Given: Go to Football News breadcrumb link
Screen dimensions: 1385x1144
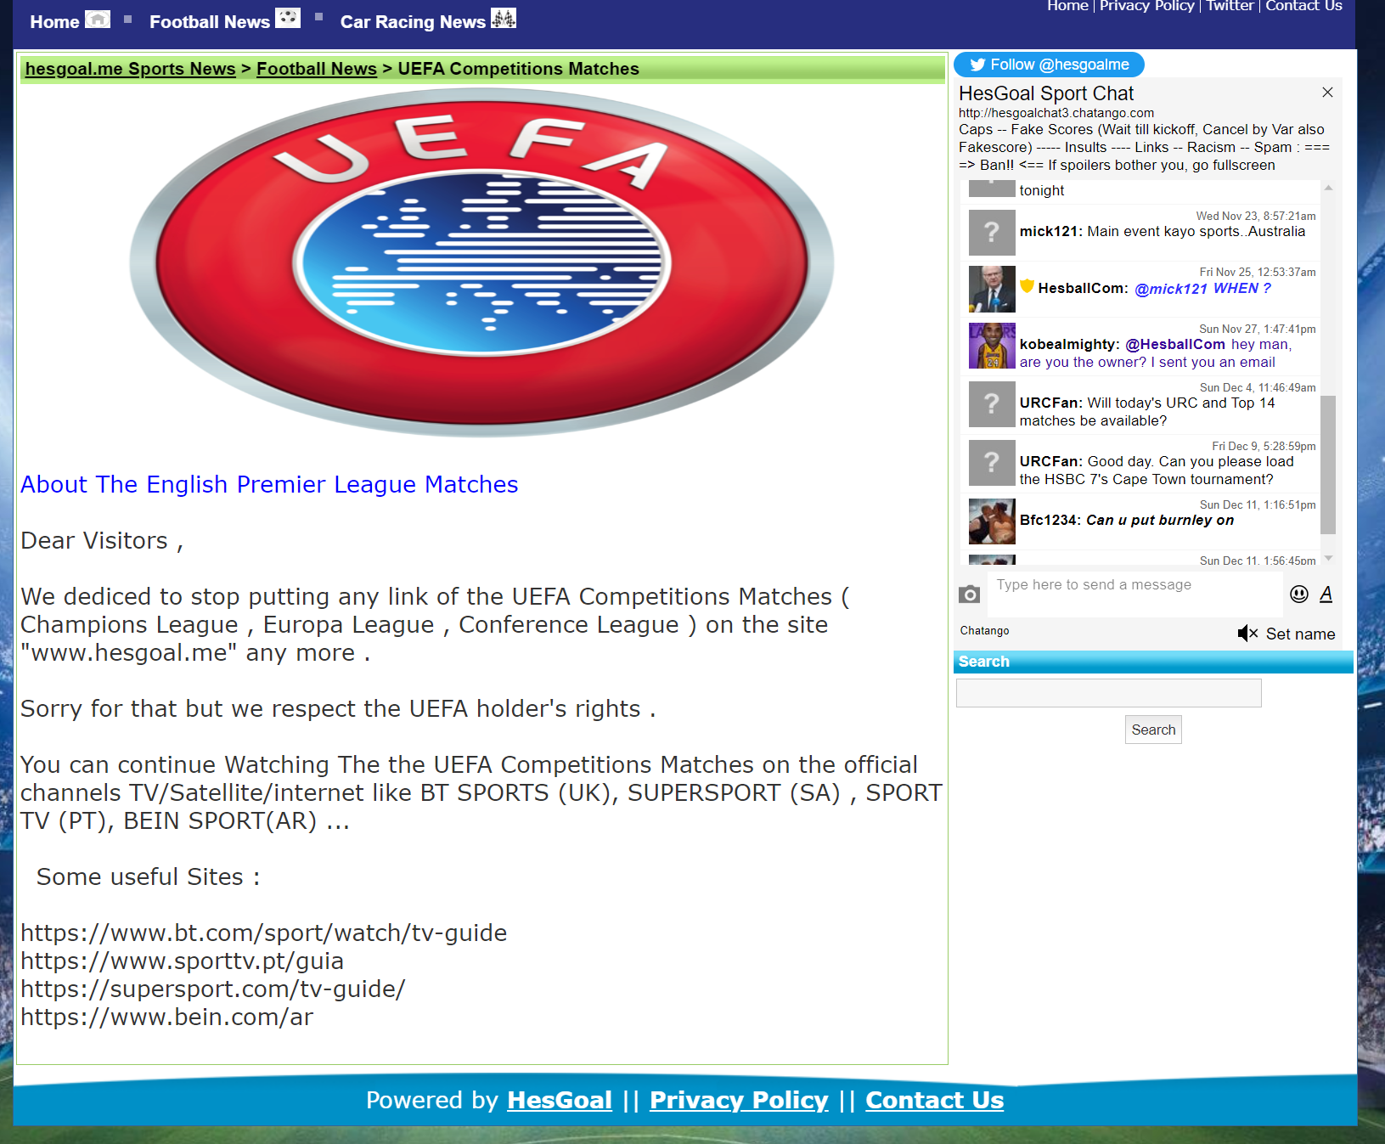Looking at the screenshot, I should pos(317,69).
